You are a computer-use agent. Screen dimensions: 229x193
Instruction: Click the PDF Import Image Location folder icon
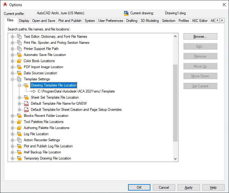tap(19, 67)
